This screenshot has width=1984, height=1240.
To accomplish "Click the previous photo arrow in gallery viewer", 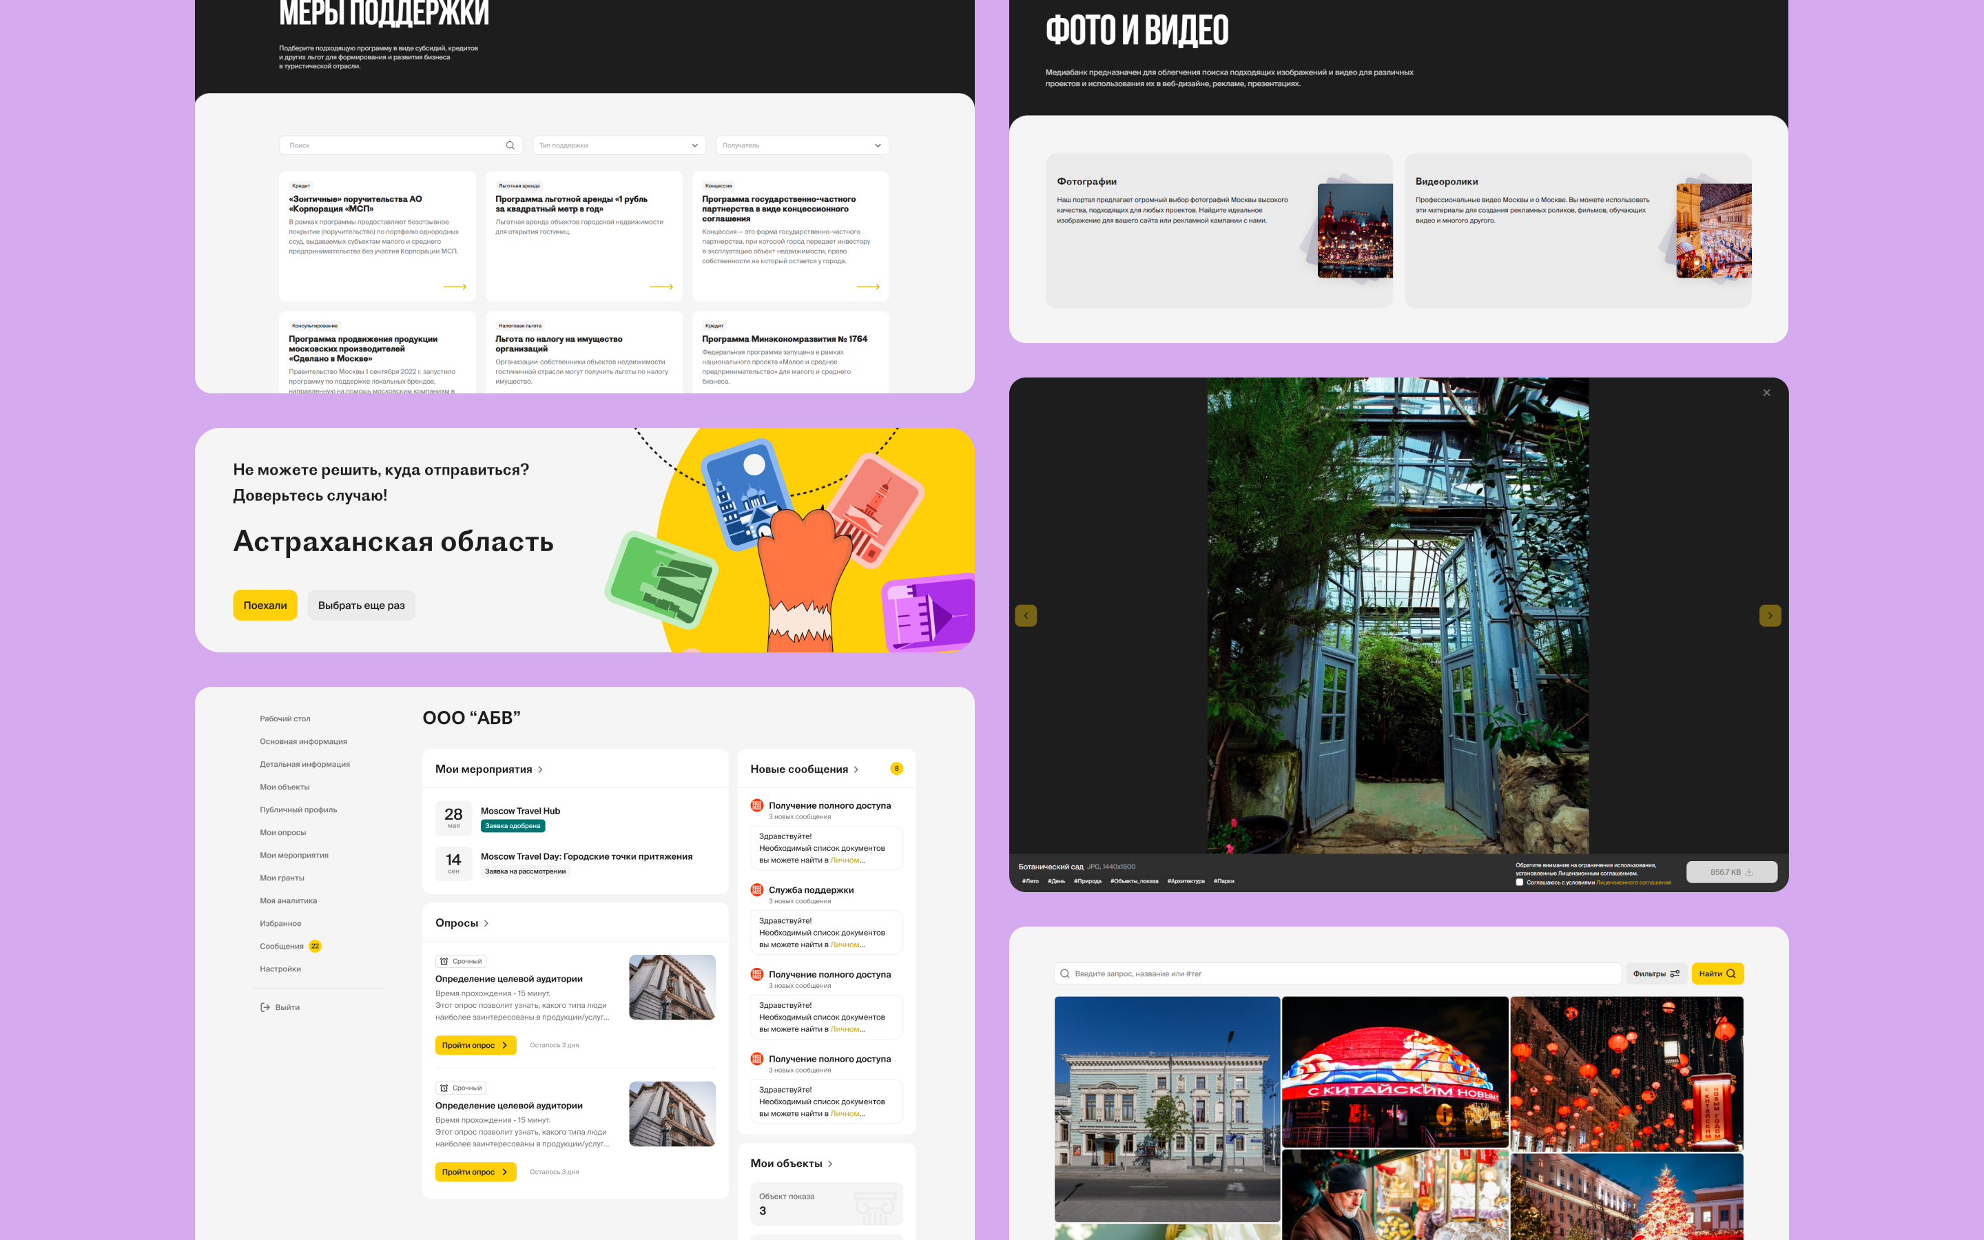I will [x=1026, y=616].
